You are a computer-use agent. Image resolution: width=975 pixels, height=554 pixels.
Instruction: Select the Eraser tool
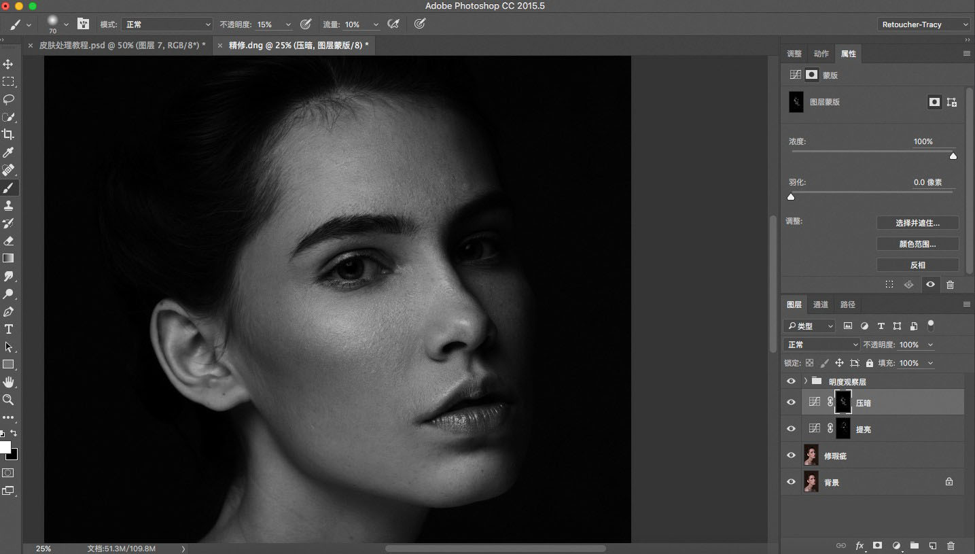(x=8, y=241)
